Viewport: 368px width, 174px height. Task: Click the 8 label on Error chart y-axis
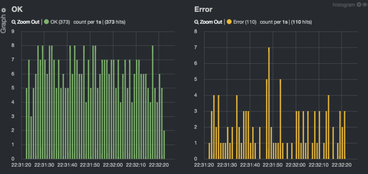point(195,31)
